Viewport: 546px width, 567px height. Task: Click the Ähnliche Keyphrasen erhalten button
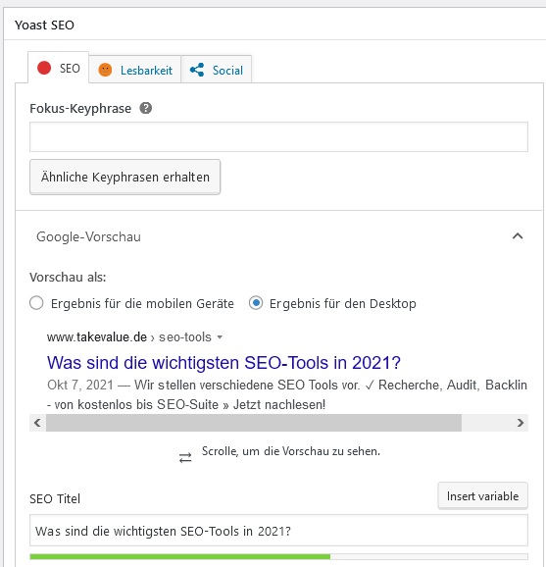[125, 177]
